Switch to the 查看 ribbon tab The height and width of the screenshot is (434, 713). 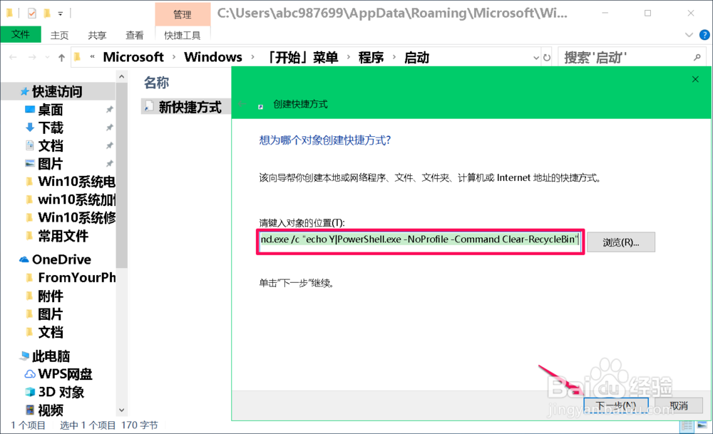tap(135, 33)
